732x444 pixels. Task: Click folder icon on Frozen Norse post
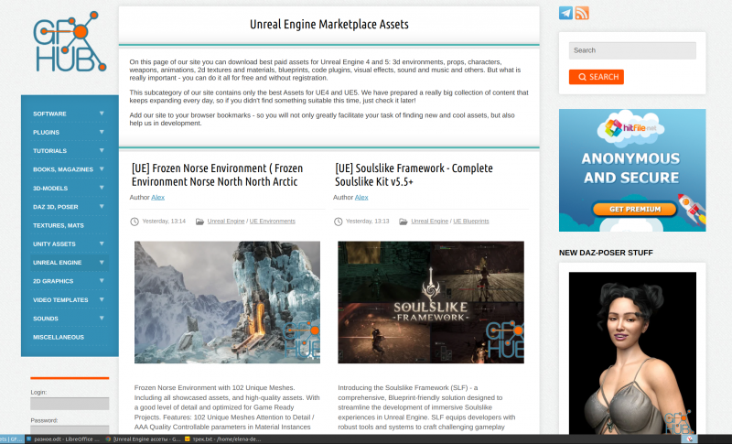(x=199, y=222)
